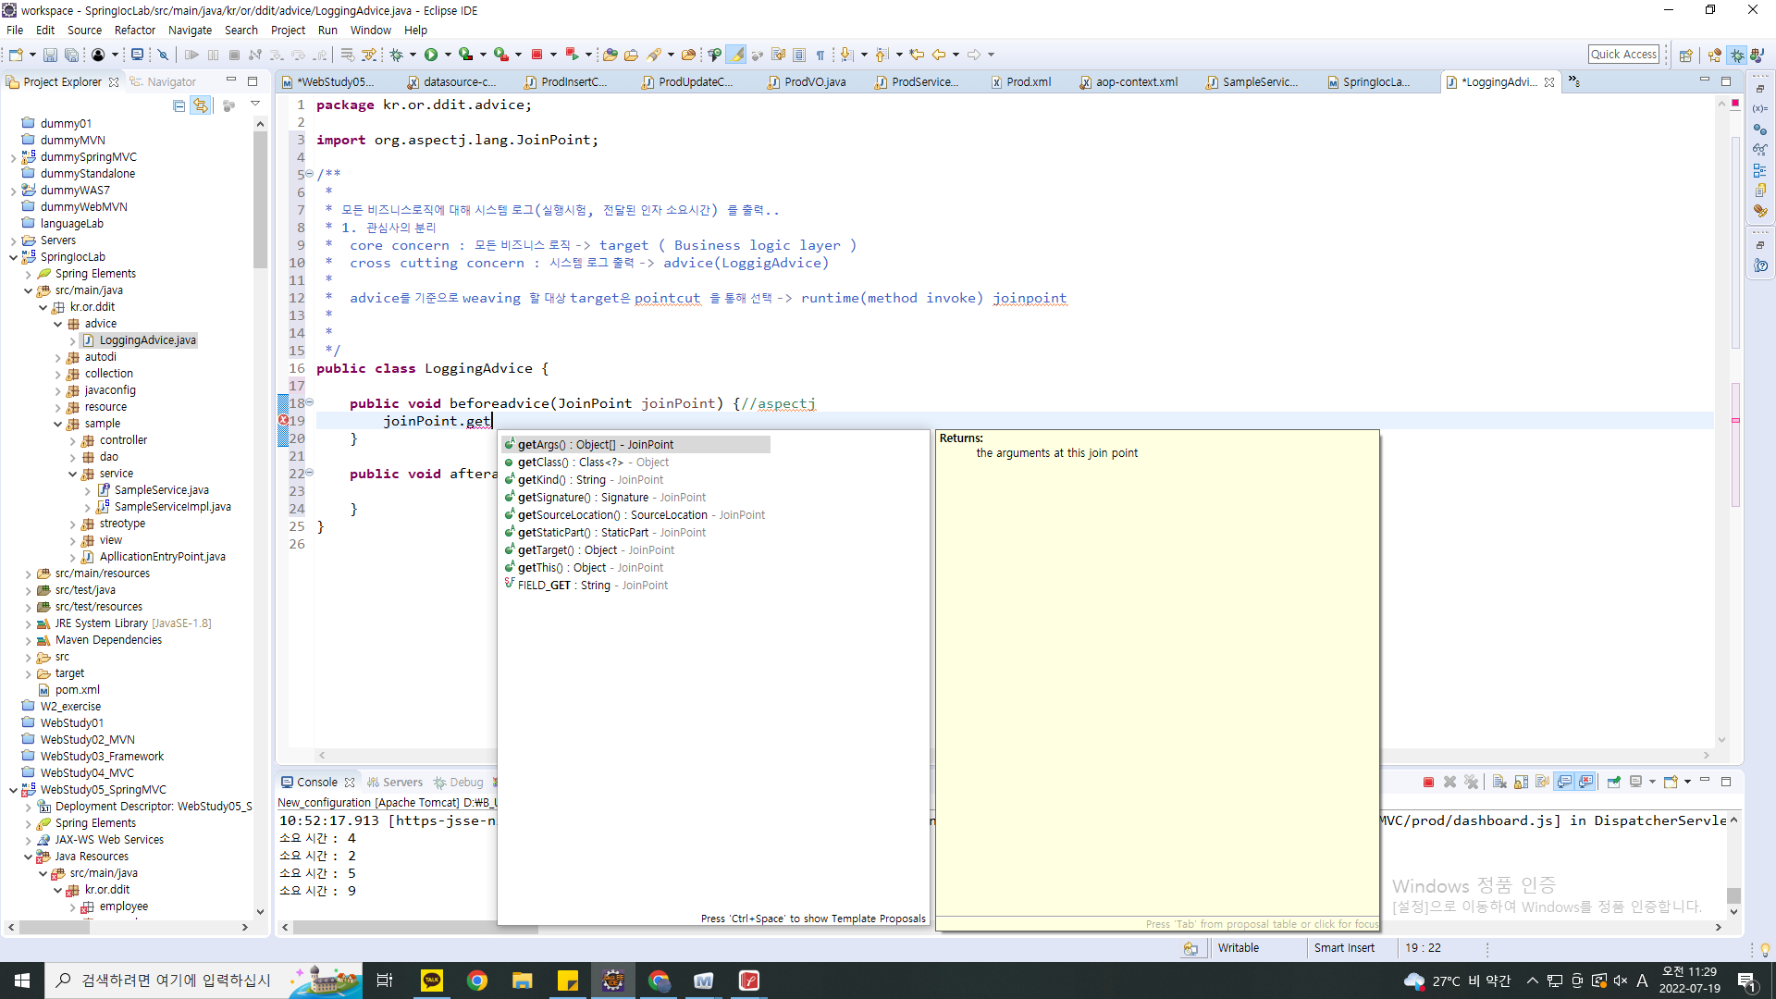Collapse the advice package node
The height and width of the screenshot is (999, 1776).
[57, 324]
